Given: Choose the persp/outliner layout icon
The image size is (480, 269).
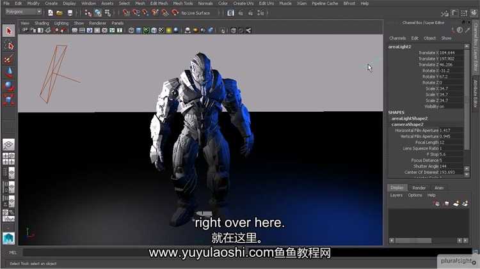Looking at the screenshot, I should pyautogui.click(x=8, y=173).
